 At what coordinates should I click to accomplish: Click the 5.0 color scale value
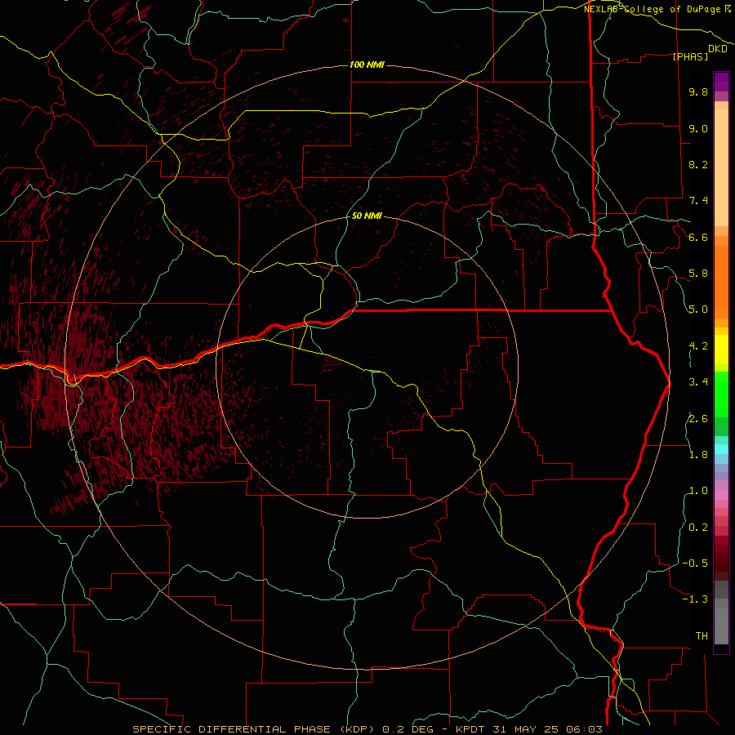[x=698, y=310]
